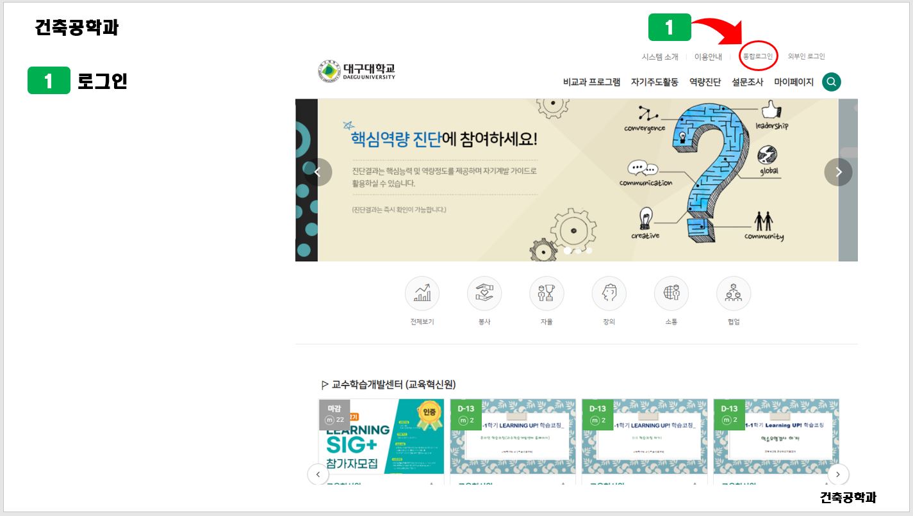Show previous program cards arrow
Image resolution: width=913 pixels, height=516 pixels.
[x=318, y=474]
